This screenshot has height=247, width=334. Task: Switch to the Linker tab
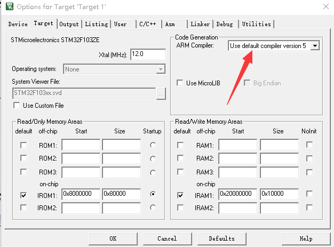coord(200,24)
